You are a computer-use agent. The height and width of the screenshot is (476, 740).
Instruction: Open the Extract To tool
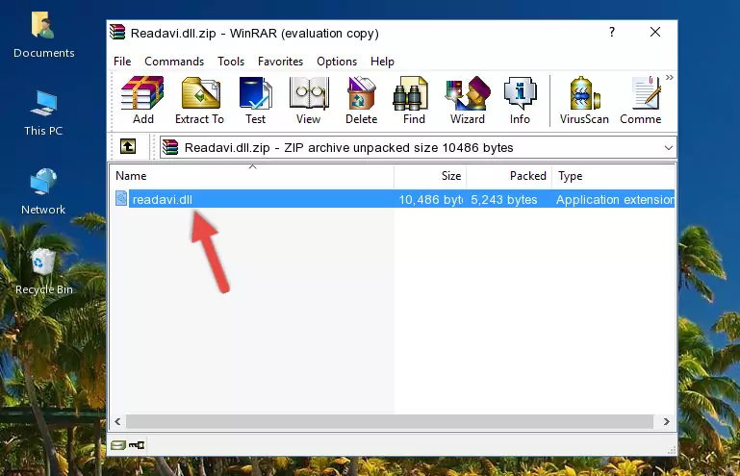[x=199, y=100]
